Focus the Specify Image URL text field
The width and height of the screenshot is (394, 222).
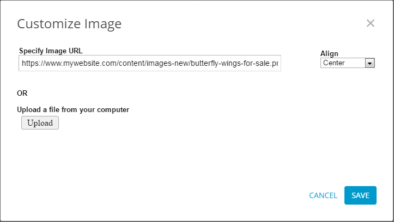[150, 63]
